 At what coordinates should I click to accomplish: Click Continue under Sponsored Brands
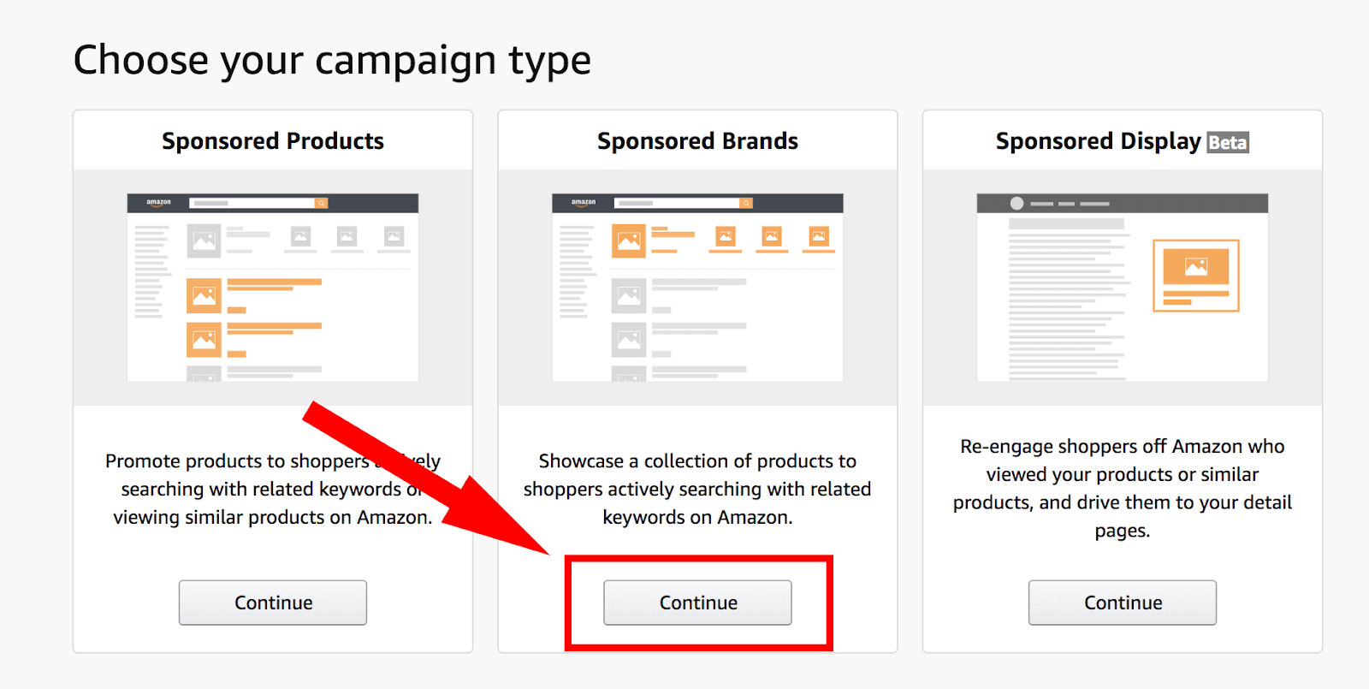pyautogui.click(x=697, y=603)
